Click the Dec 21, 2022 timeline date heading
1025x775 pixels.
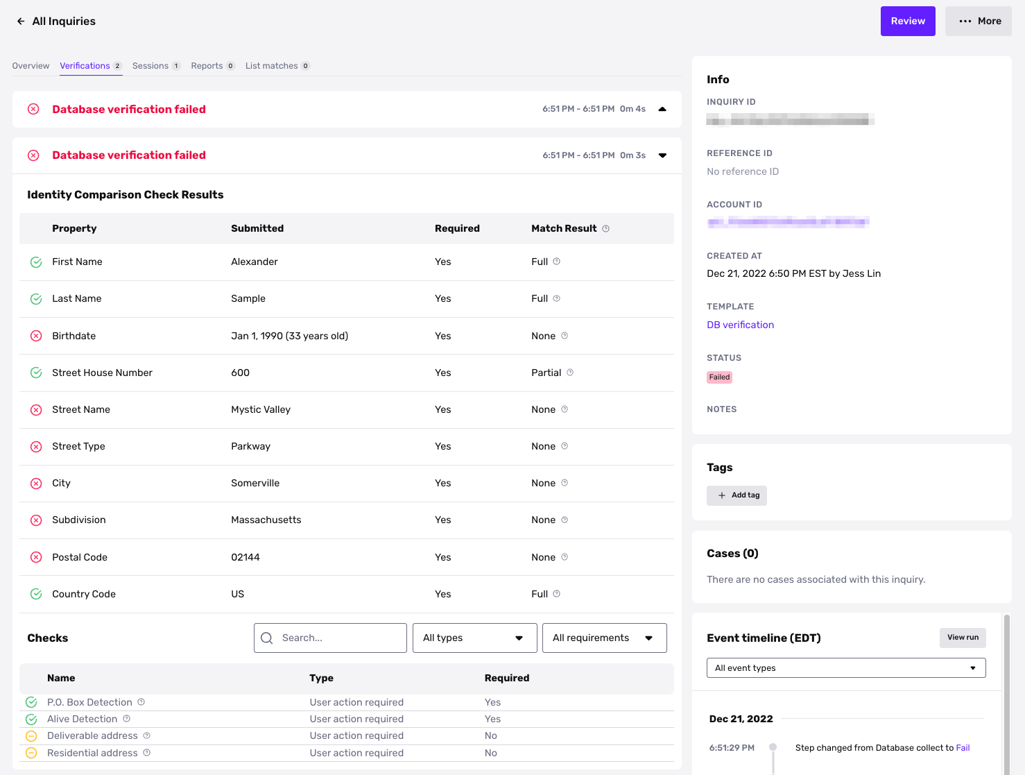(x=741, y=719)
